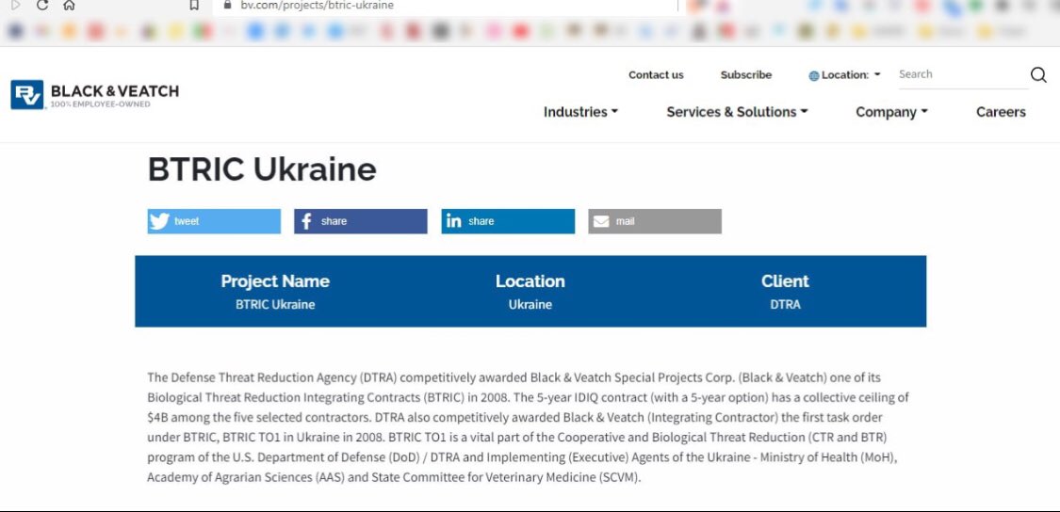The width and height of the screenshot is (1060, 512).
Task: Click the bookmark icon beside the address bar
Action: tap(194, 6)
